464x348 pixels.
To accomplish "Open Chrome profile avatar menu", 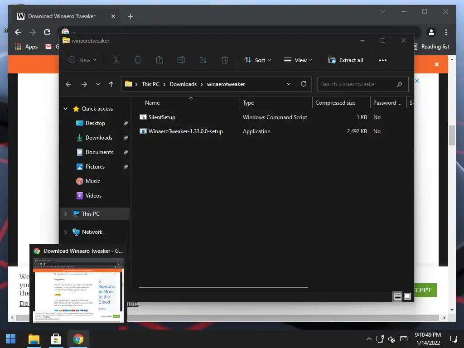I will click(x=431, y=32).
